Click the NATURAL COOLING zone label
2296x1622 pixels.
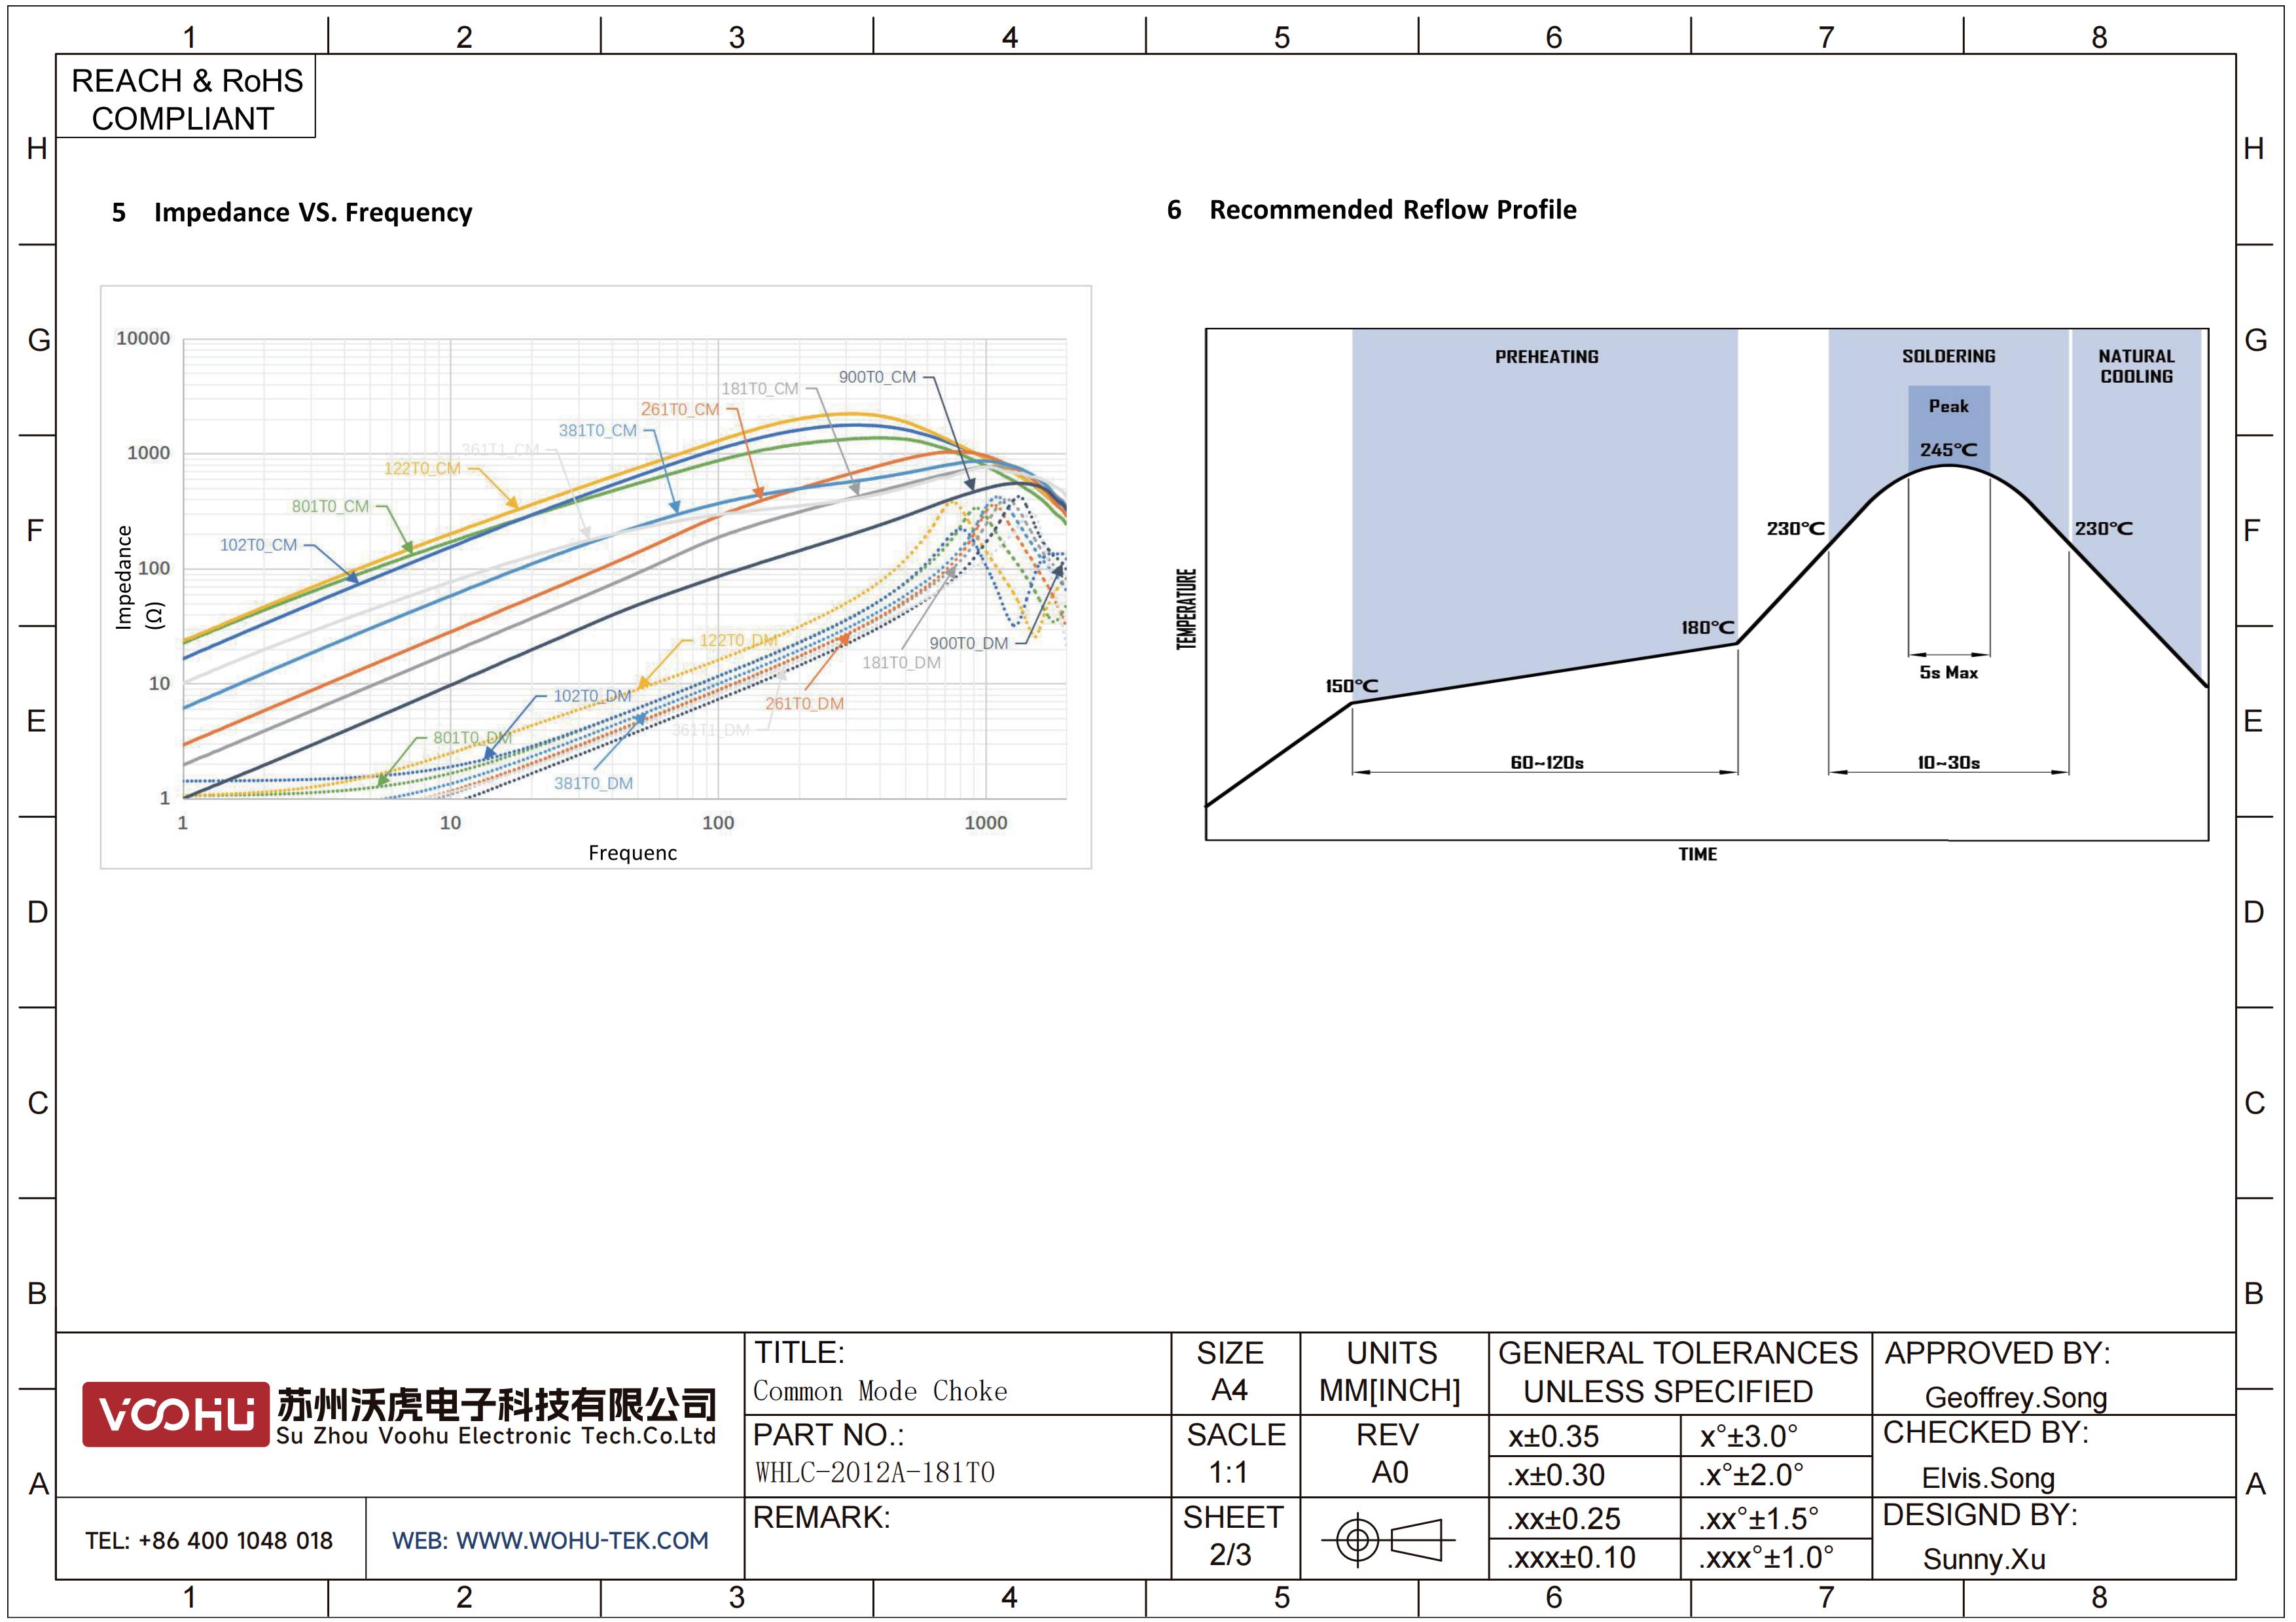2137,366
